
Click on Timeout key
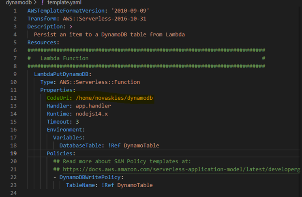tap(58, 122)
